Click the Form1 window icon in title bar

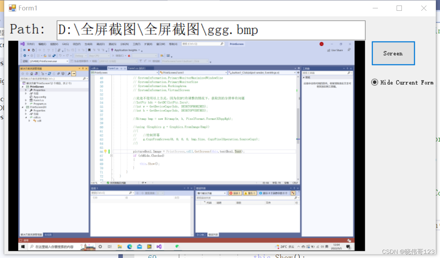(12, 8)
